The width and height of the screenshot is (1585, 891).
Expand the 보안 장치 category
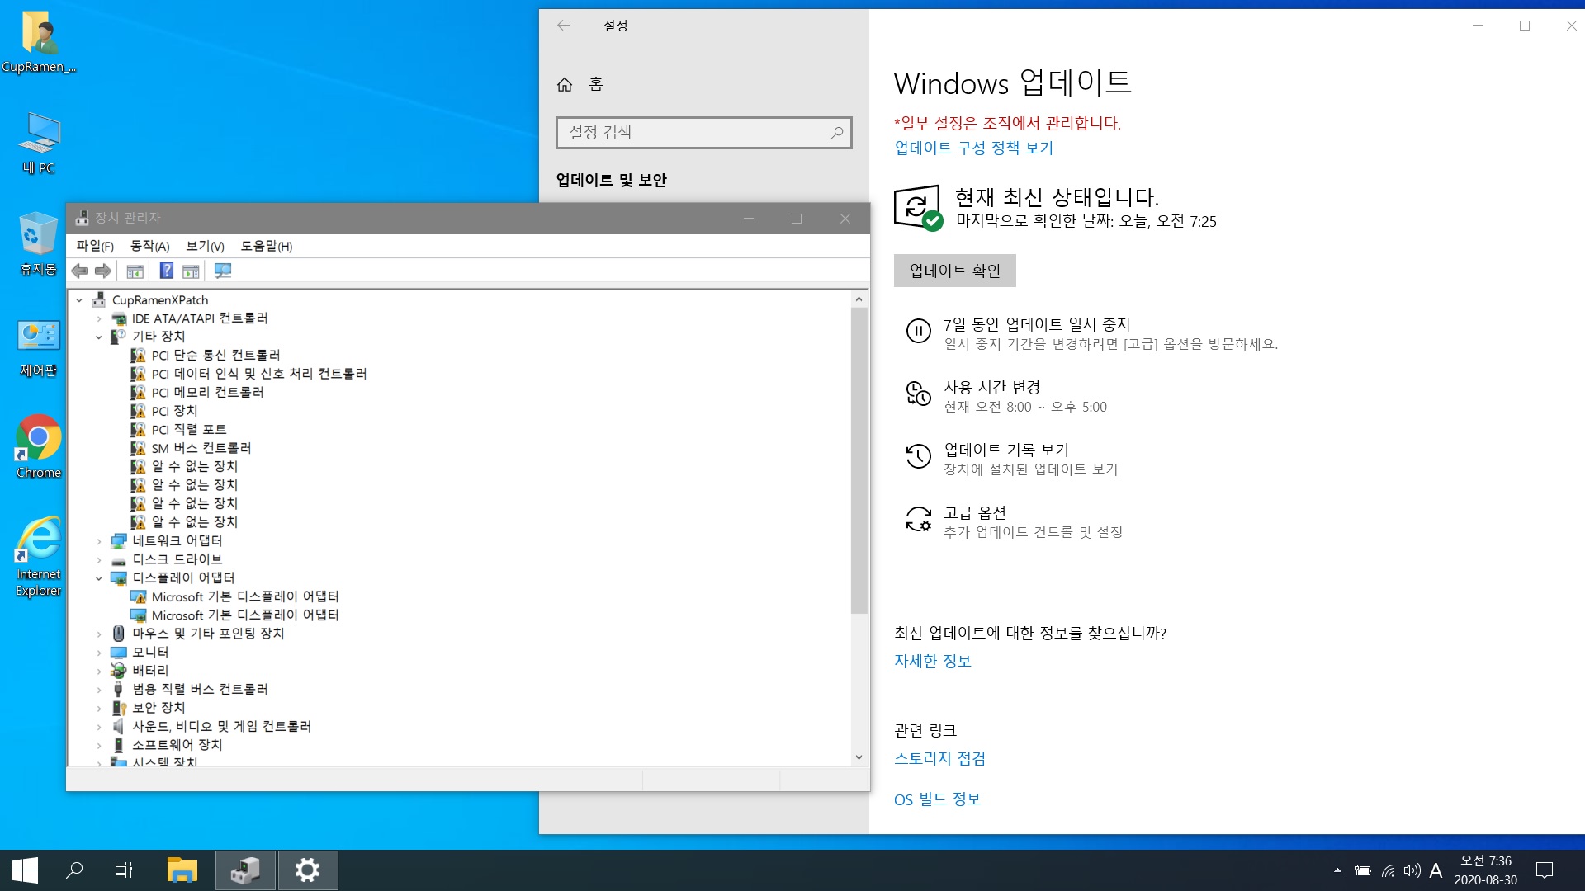point(99,708)
